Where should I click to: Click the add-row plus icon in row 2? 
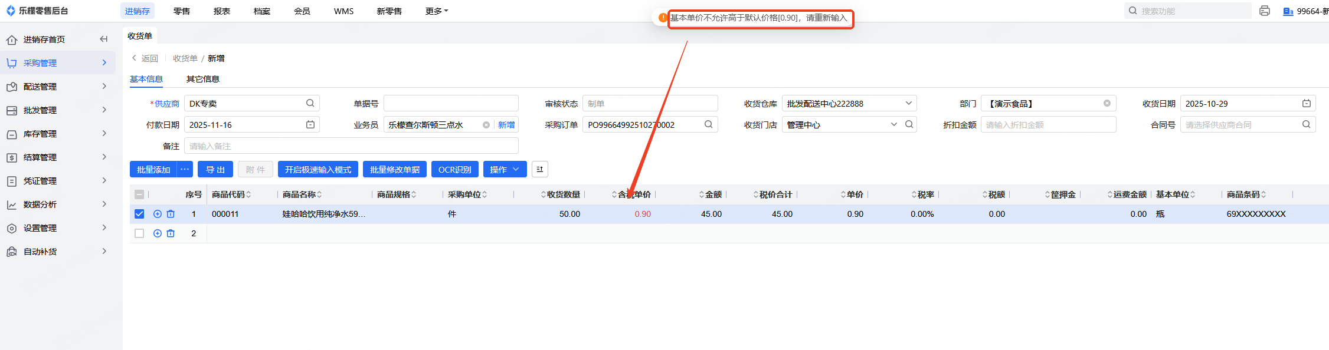tap(158, 233)
